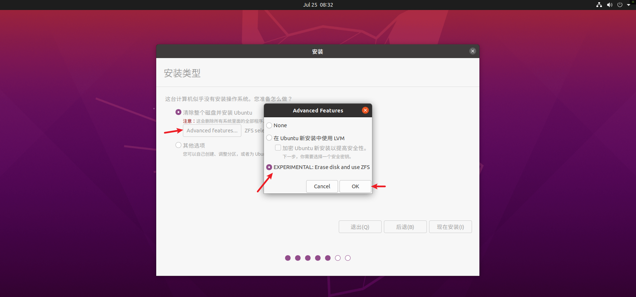Screen dimensions: 636x297
Task: Click the 现在安装(I) install now button
Action: [451, 227]
